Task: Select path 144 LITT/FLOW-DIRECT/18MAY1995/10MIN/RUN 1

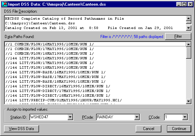Action: click(x=95, y=95)
